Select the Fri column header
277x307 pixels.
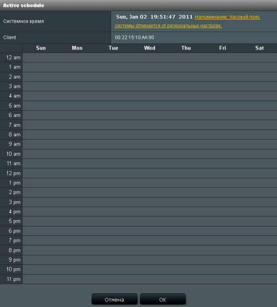click(x=222, y=48)
